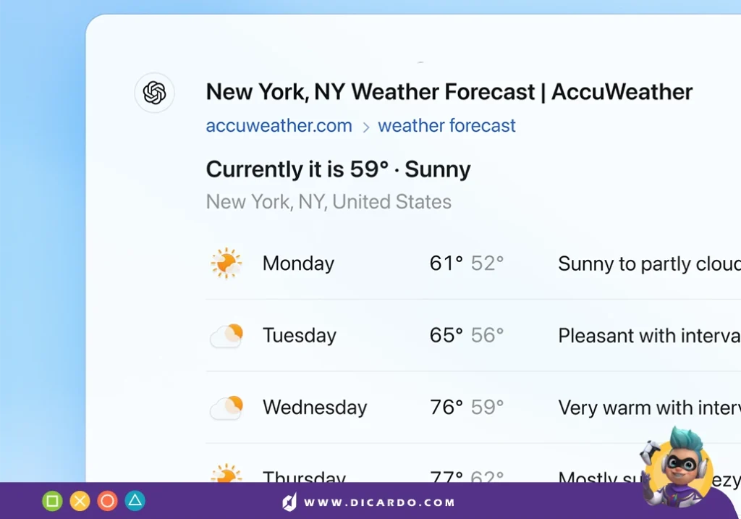Click the Dicardo logo in banner

[289, 502]
